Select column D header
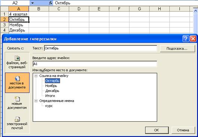This screenshot has height=137, width=198. [79, 9]
